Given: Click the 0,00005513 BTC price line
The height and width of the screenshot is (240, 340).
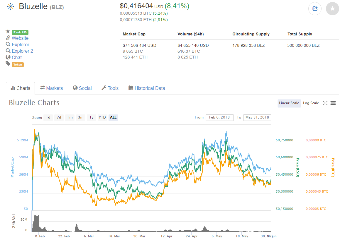Looking at the screenshot, I should [143, 13].
